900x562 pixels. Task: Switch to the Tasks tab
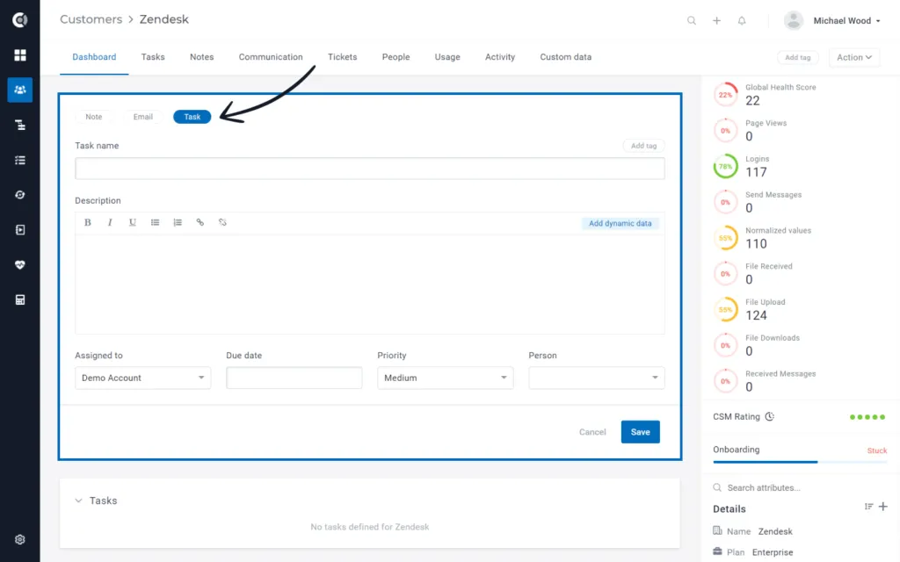[153, 57]
